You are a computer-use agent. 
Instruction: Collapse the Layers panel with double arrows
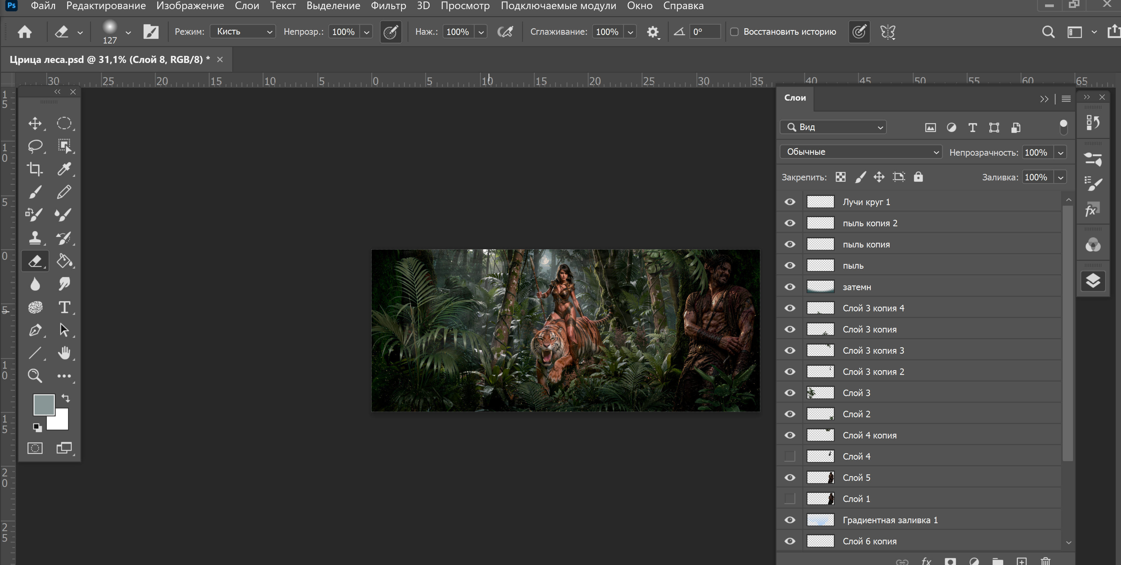click(x=1044, y=99)
